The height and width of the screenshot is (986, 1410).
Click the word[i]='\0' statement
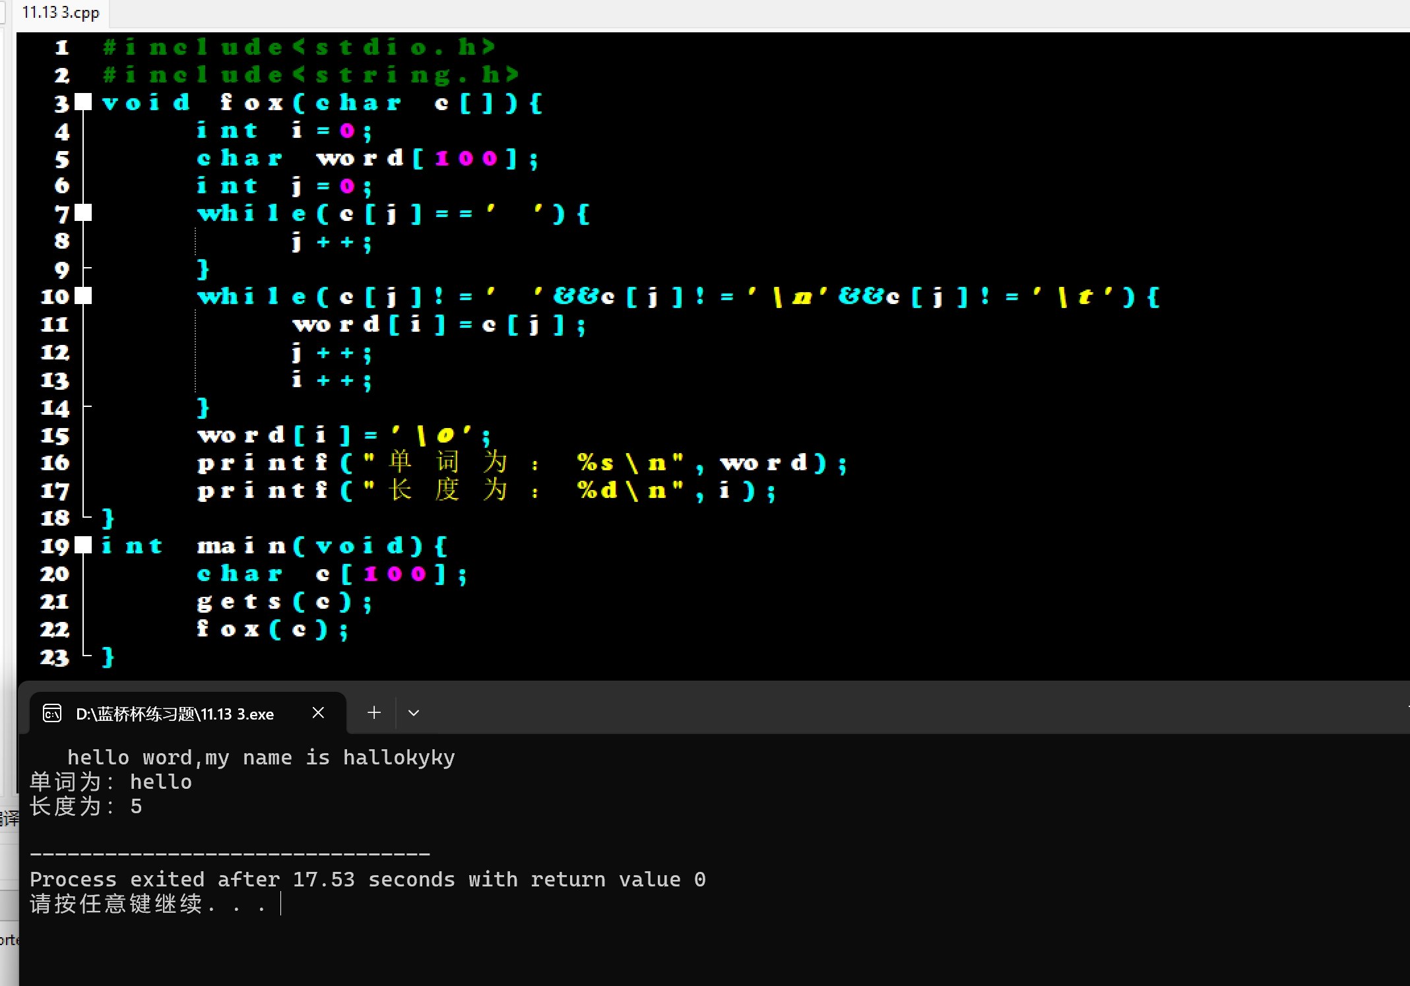(343, 435)
